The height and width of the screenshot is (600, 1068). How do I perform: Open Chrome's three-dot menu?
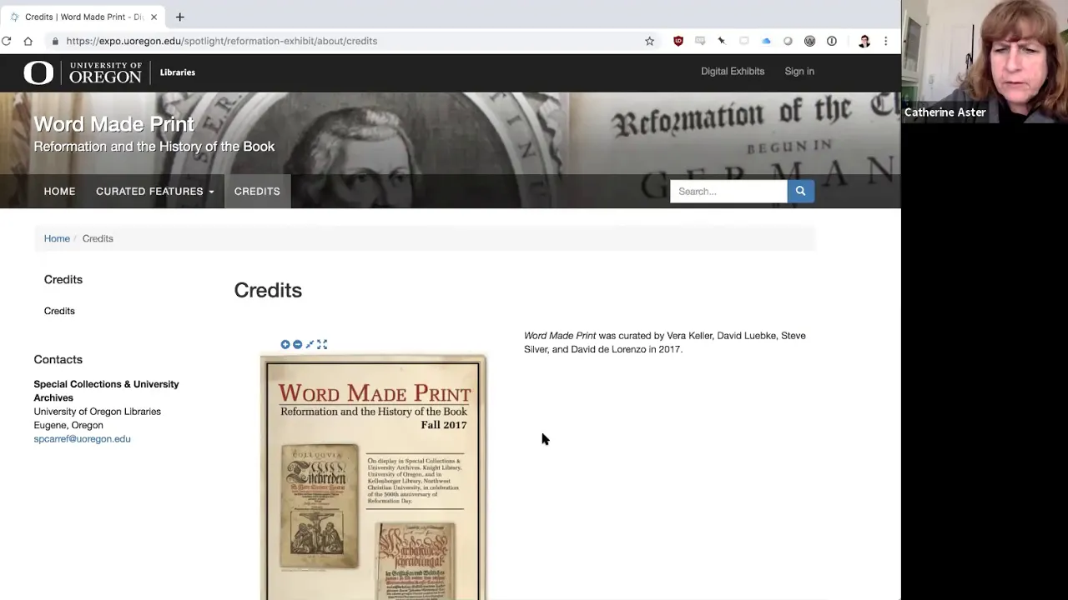(886, 41)
